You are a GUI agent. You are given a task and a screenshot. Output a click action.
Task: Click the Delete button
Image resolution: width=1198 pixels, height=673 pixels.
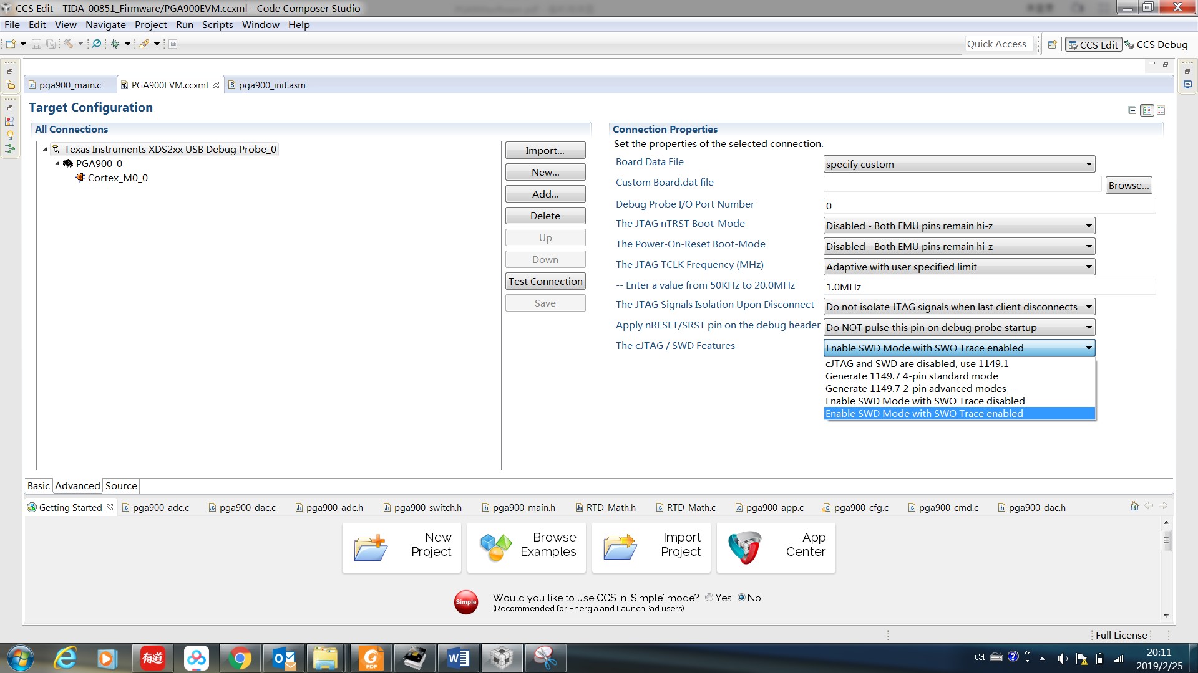click(x=545, y=216)
